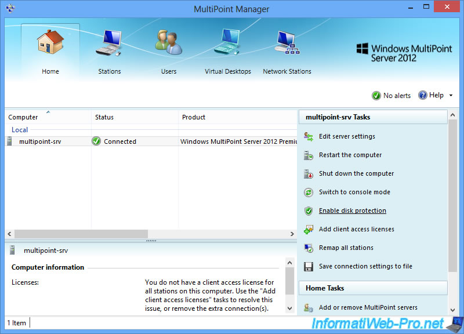Click the Help button label
The width and height of the screenshot is (464, 334).
[436, 95]
